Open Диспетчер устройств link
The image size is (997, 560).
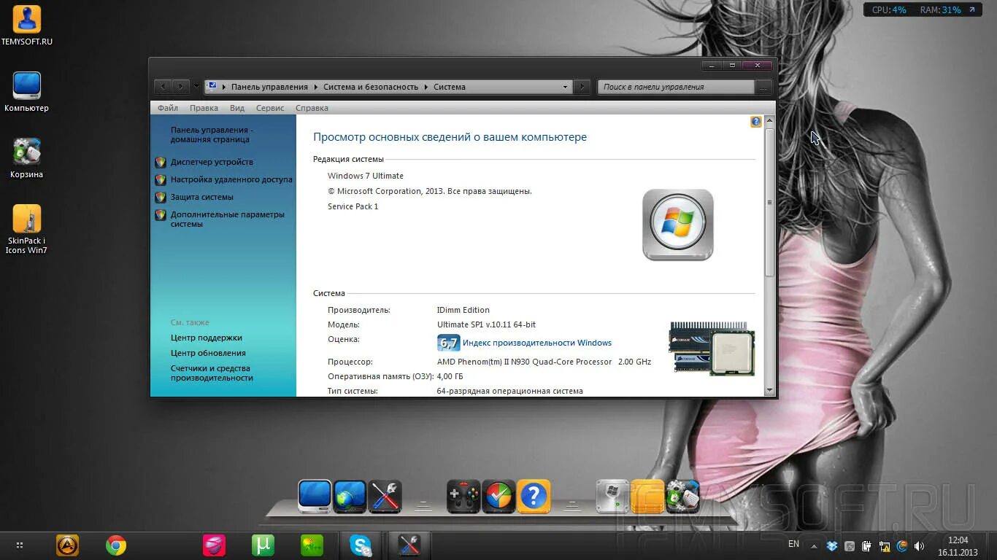pos(212,162)
